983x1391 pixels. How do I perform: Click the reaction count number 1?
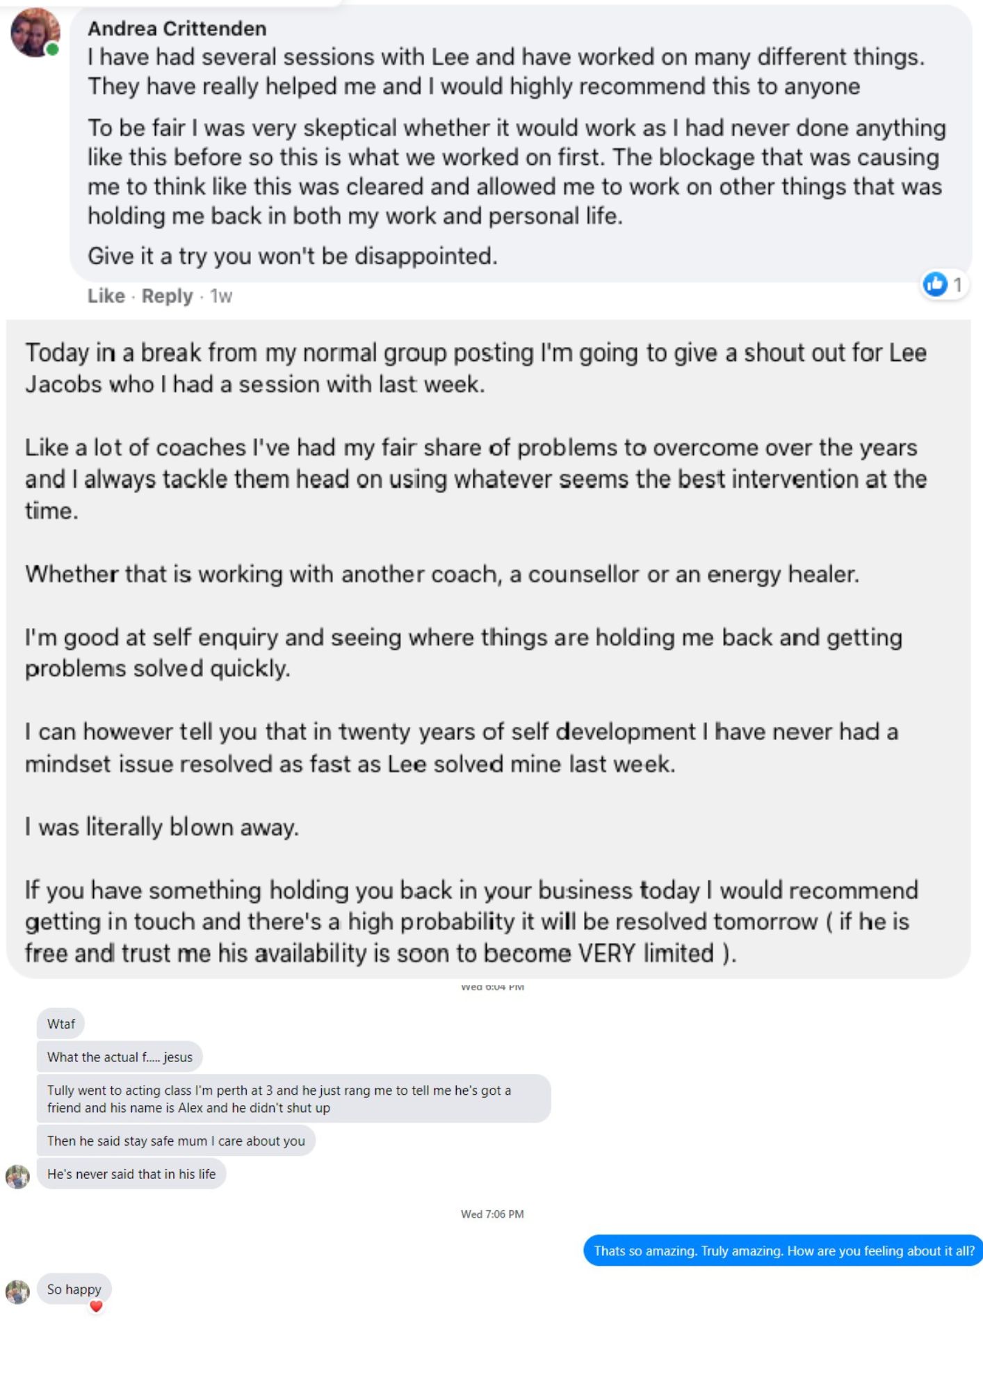point(957,284)
